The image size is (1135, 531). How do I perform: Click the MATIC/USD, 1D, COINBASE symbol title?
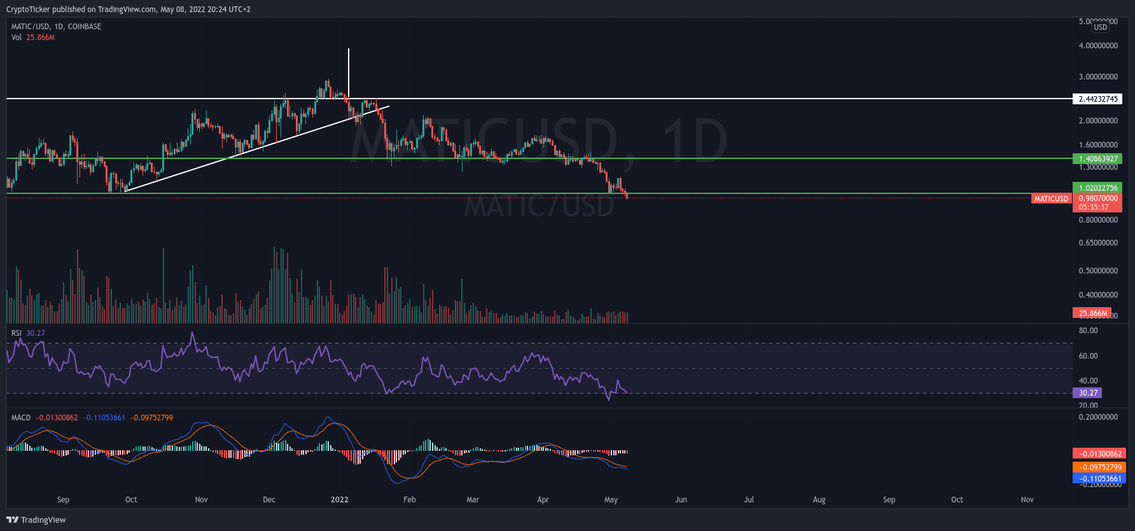[x=56, y=27]
